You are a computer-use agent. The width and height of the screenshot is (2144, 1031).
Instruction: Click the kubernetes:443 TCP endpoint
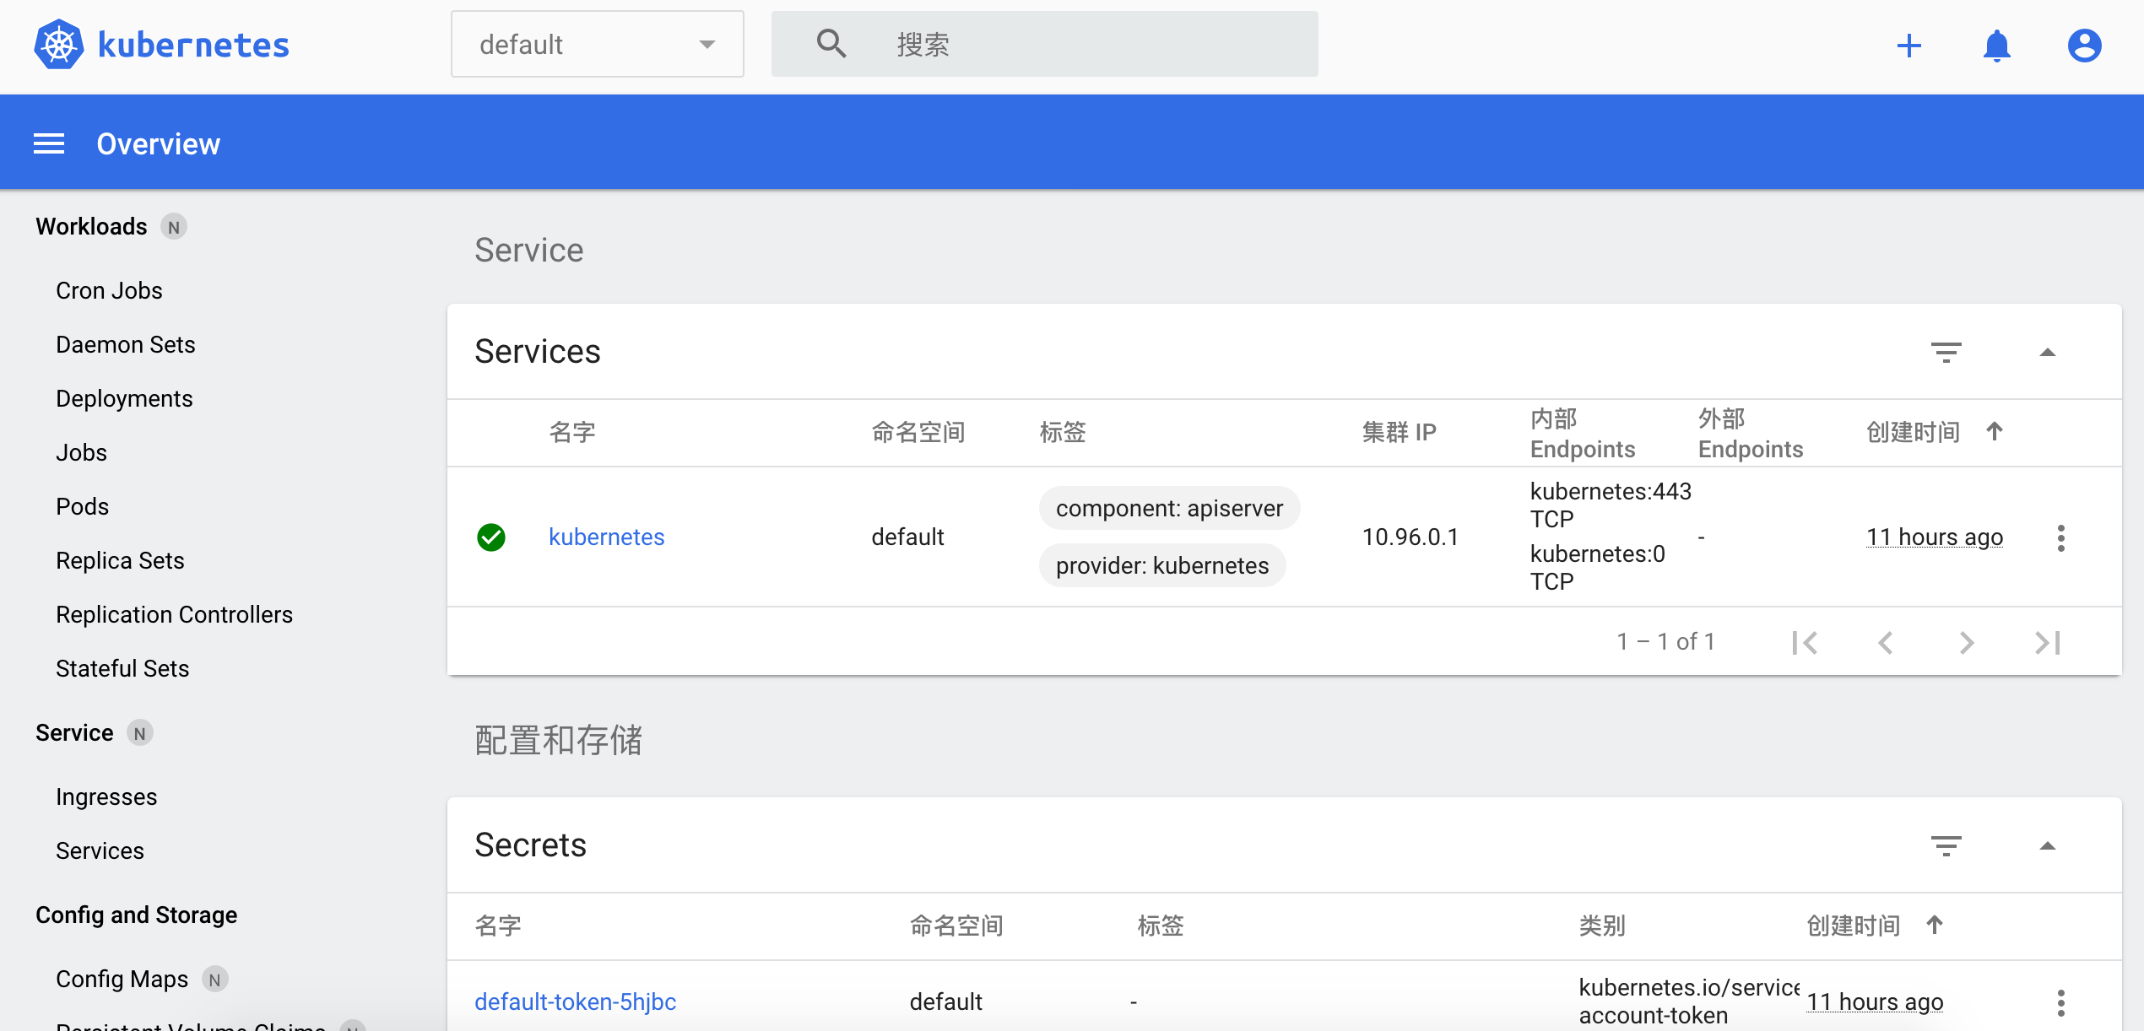click(x=1611, y=505)
